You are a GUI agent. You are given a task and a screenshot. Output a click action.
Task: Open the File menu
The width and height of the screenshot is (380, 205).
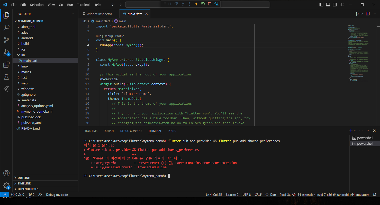pyautogui.click(x=14, y=5)
